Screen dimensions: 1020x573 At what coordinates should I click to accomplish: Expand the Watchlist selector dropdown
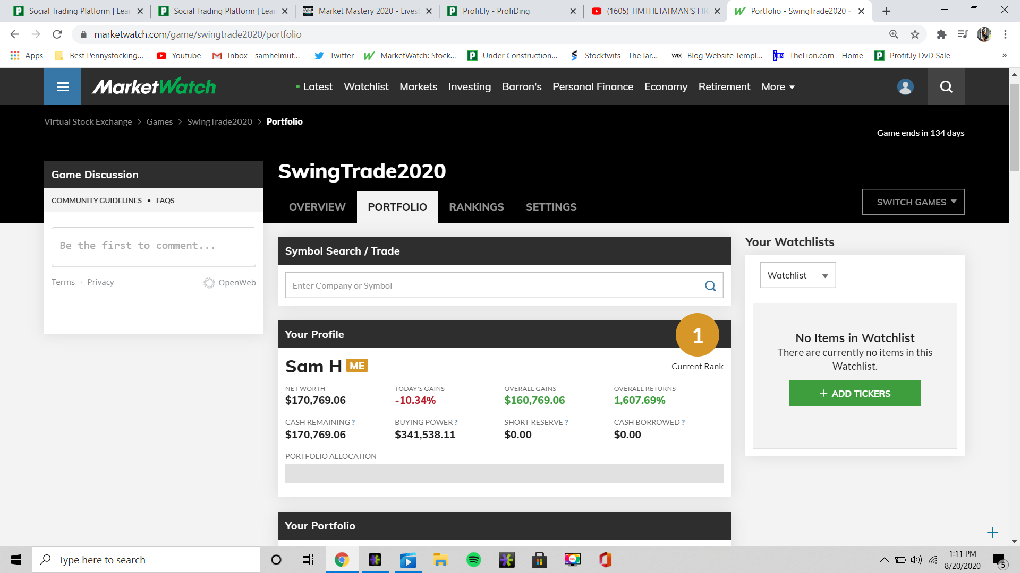797,275
